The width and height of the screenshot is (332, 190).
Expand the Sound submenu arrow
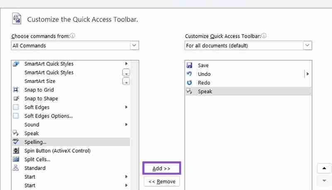[x=126, y=124]
